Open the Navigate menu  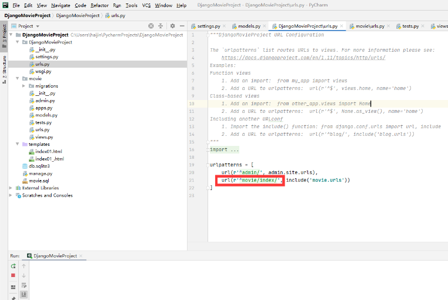(61, 5)
